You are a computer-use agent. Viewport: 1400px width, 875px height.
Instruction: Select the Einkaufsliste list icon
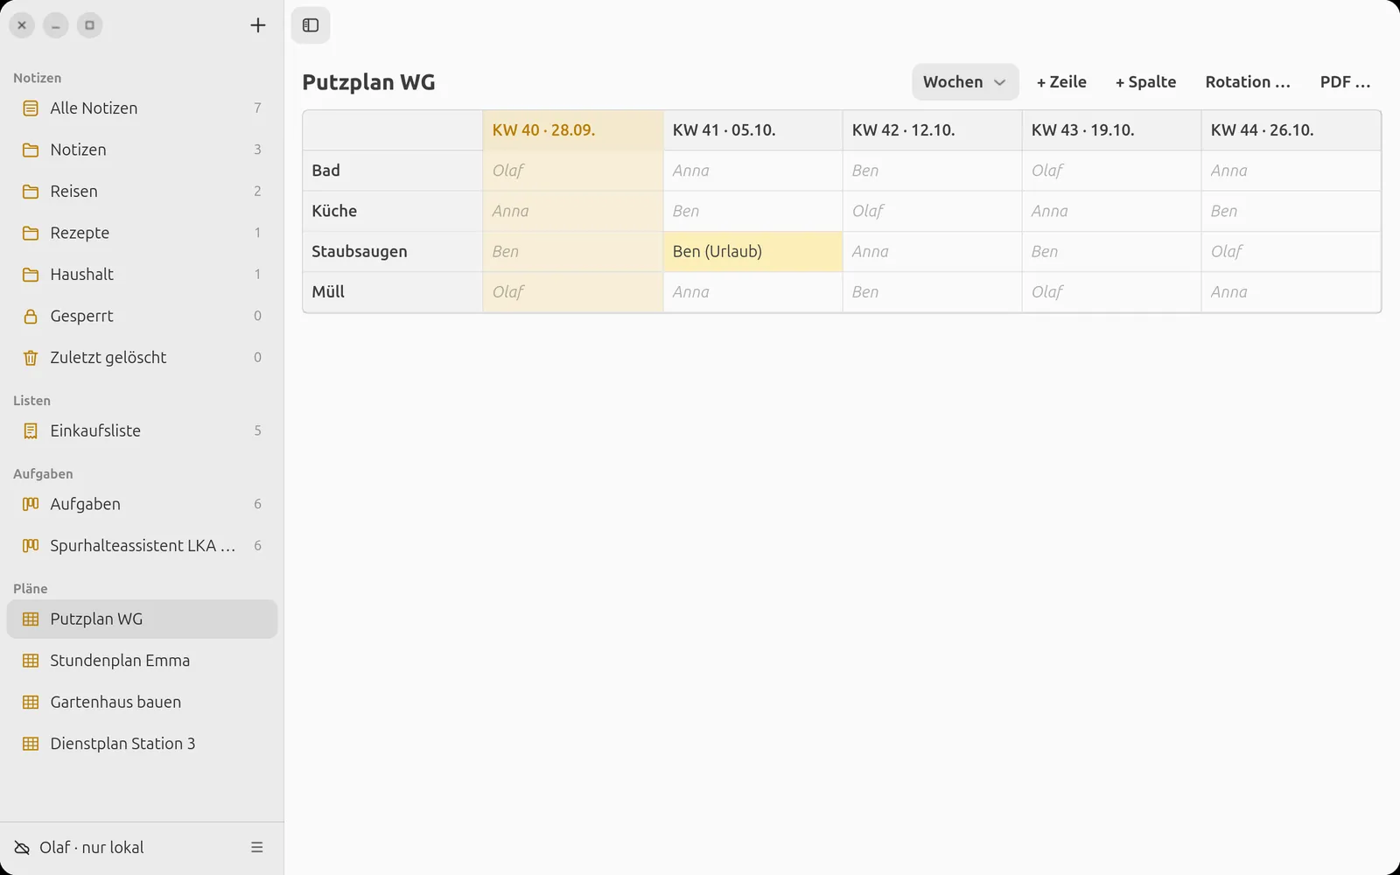pyautogui.click(x=31, y=430)
